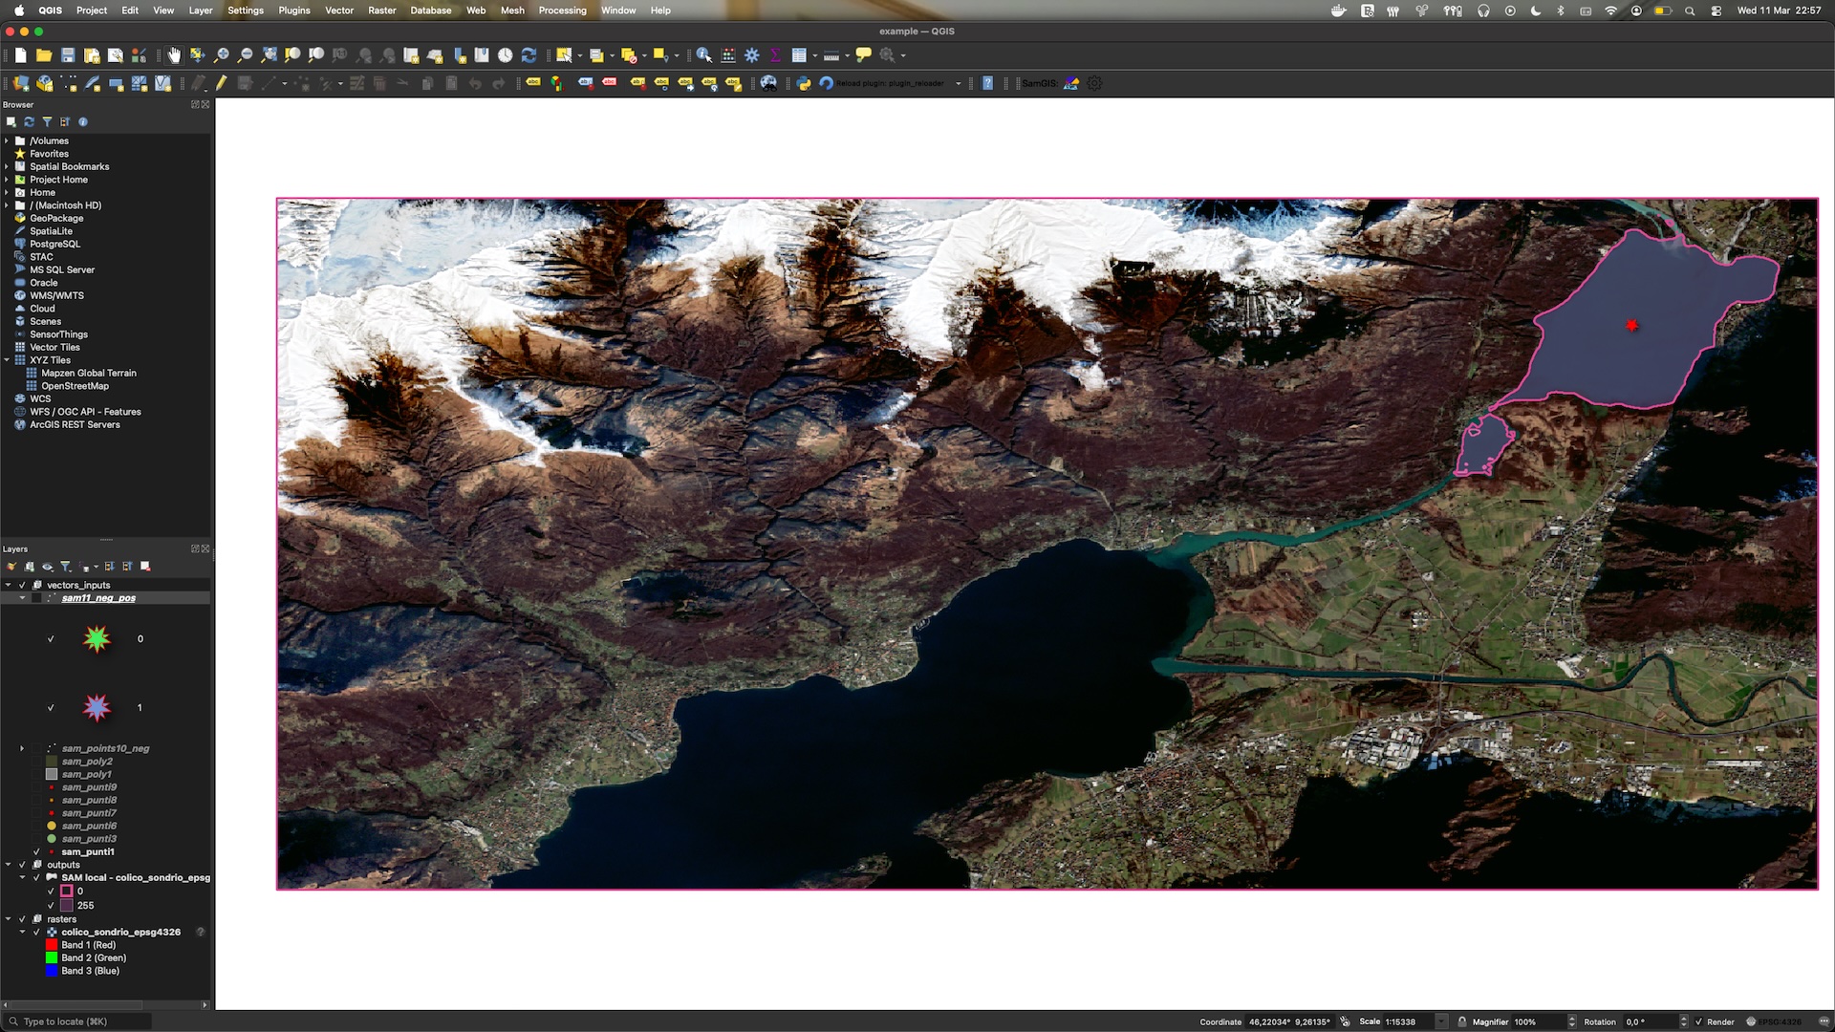Expand the sam_points10_neg layer tree
Image resolution: width=1835 pixels, height=1032 pixels.
coord(22,748)
